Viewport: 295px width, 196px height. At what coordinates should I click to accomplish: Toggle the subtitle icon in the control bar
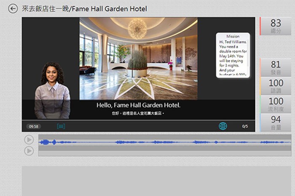tap(61, 126)
